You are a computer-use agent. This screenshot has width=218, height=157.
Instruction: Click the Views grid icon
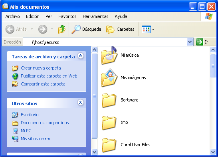click(x=146, y=29)
